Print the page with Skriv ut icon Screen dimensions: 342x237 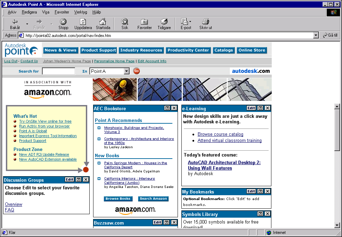click(206, 24)
